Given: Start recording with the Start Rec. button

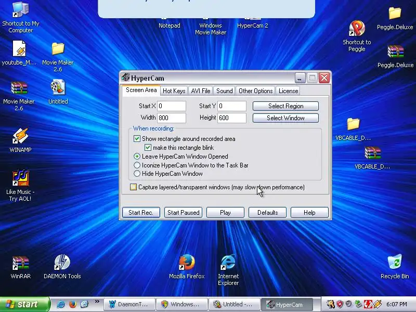Looking at the screenshot, I should pyautogui.click(x=141, y=213).
